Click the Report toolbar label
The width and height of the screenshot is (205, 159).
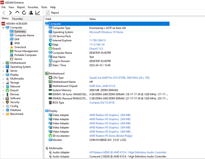[55, 13]
